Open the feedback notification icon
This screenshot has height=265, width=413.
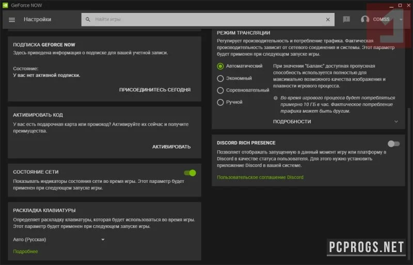[346, 19]
